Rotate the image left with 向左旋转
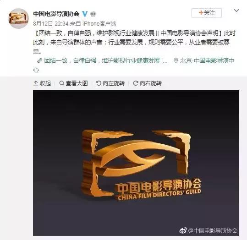247x240 pixels. tap(110, 83)
